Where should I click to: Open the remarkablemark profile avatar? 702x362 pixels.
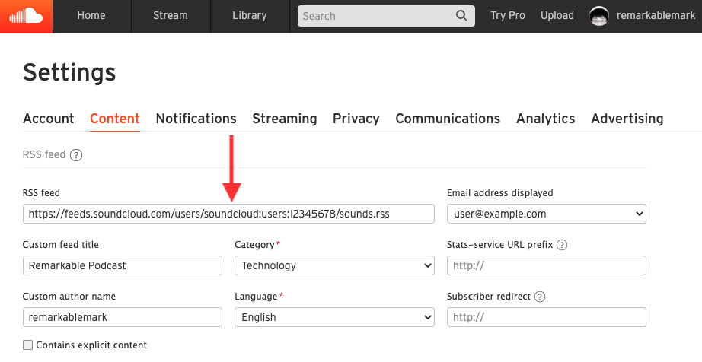[598, 16]
